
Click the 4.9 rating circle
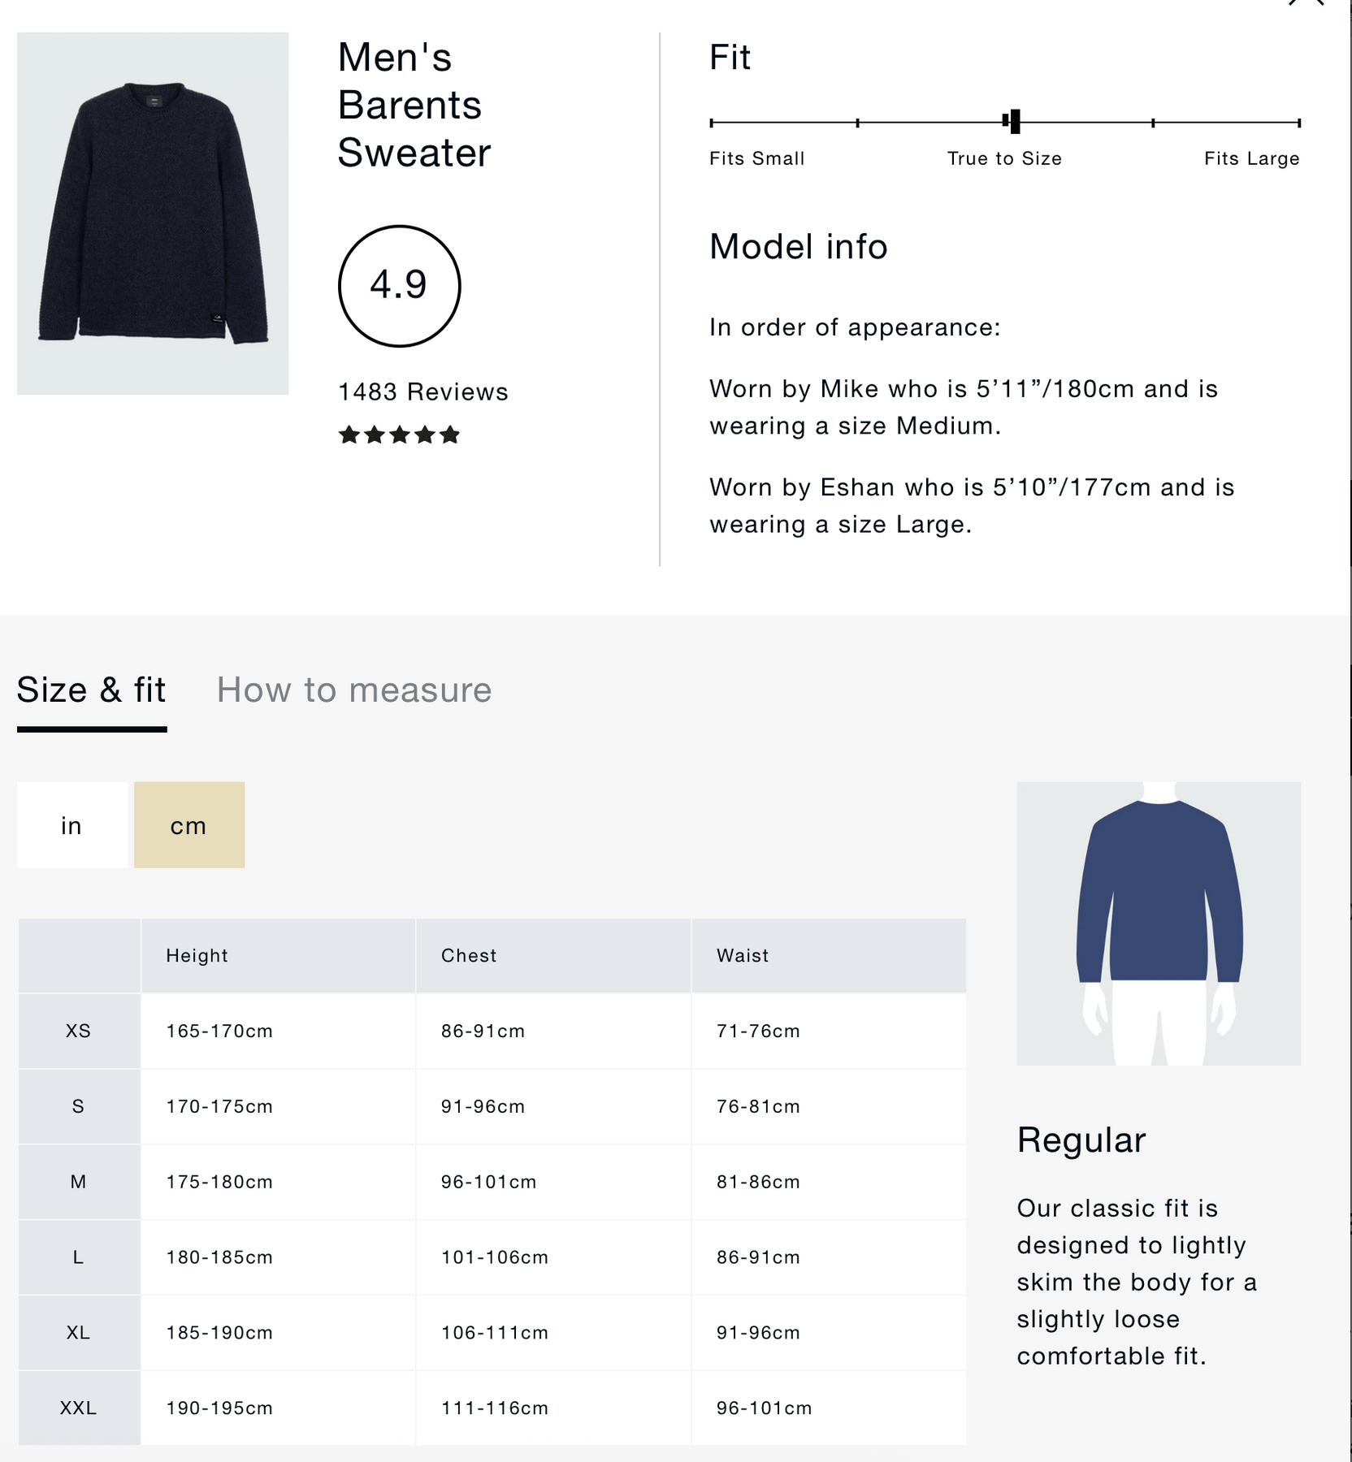pyautogui.click(x=399, y=286)
